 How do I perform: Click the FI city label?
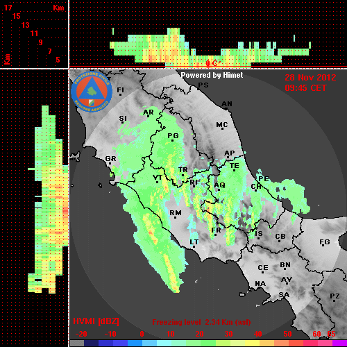[120, 90]
